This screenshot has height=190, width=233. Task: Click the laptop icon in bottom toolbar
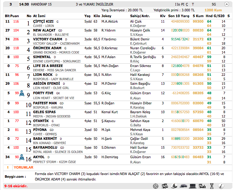[193, 186]
